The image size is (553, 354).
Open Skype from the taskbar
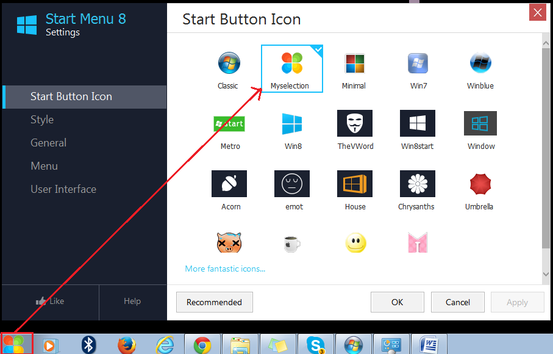(x=315, y=344)
